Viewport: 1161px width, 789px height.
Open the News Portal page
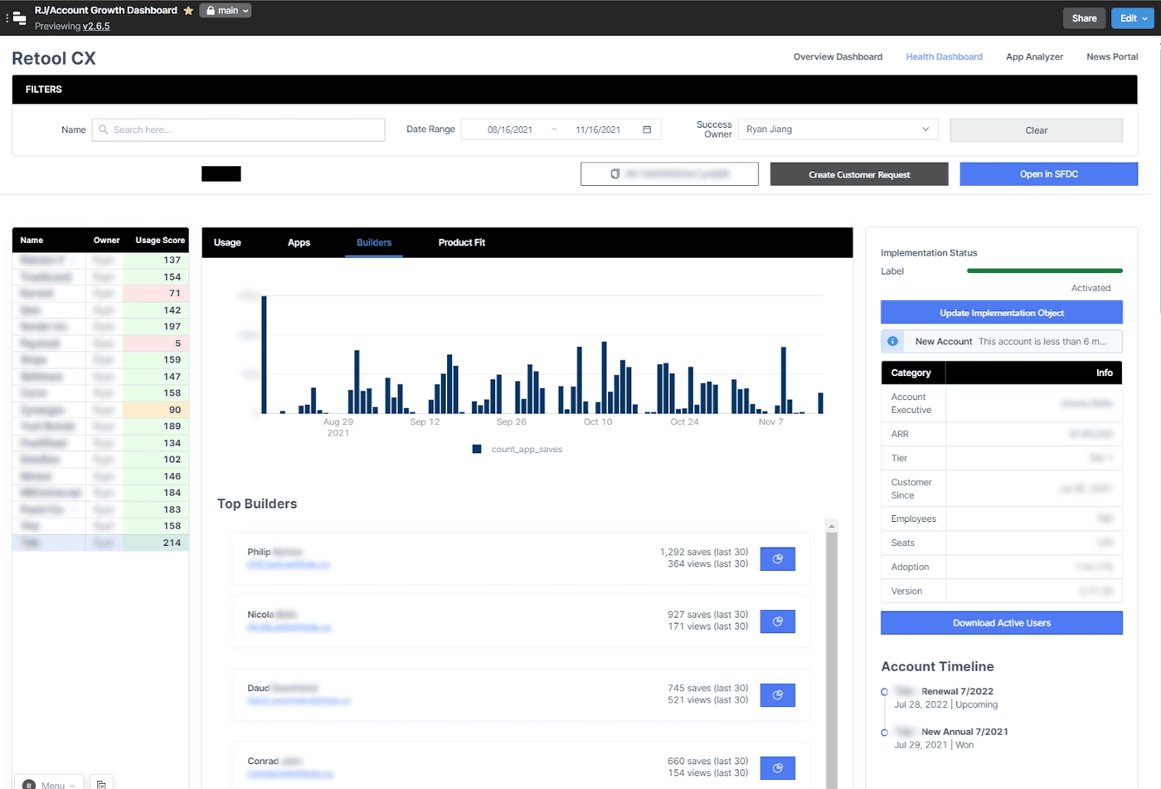(1111, 56)
